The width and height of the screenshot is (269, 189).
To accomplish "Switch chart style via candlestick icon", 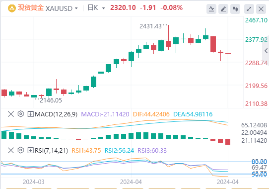I will coord(235,9).
